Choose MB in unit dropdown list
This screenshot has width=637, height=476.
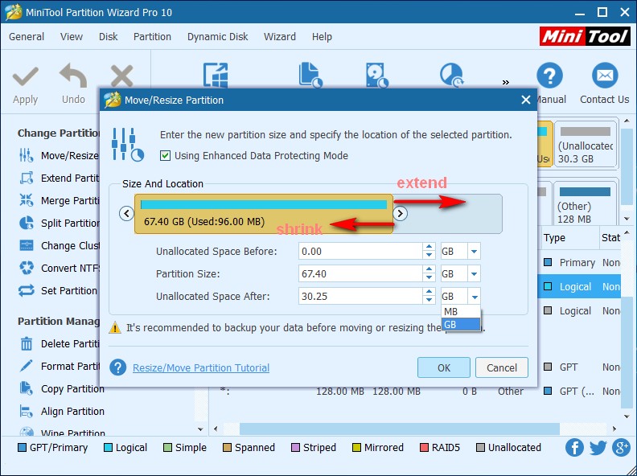[x=461, y=312]
